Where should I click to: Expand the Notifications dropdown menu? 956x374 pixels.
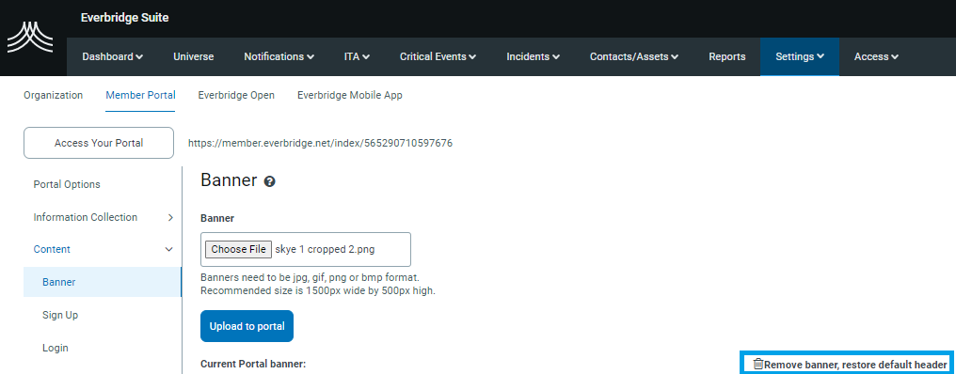click(x=279, y=56)
